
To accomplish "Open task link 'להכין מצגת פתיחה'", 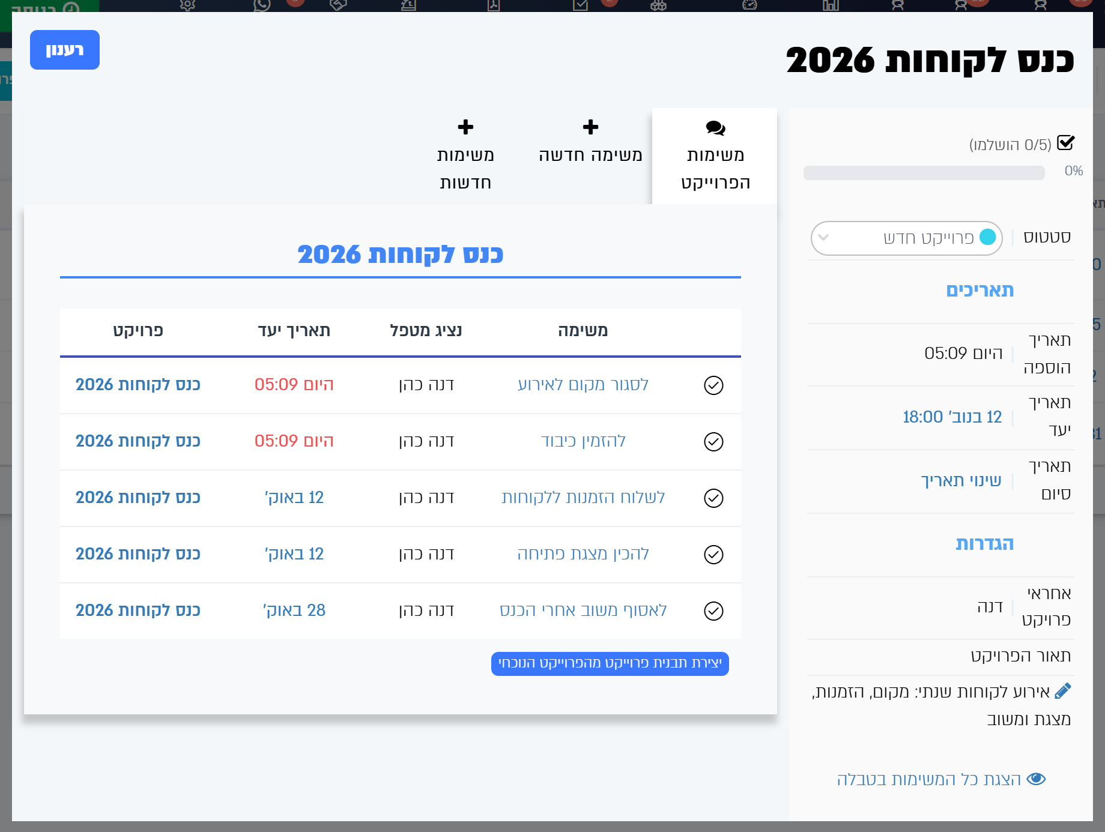I will click(583, 554).
